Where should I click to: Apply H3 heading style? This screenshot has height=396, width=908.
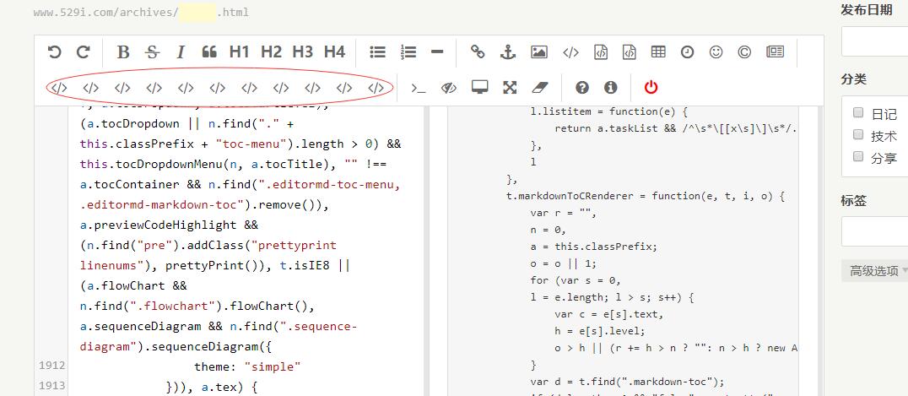[302, 52]
